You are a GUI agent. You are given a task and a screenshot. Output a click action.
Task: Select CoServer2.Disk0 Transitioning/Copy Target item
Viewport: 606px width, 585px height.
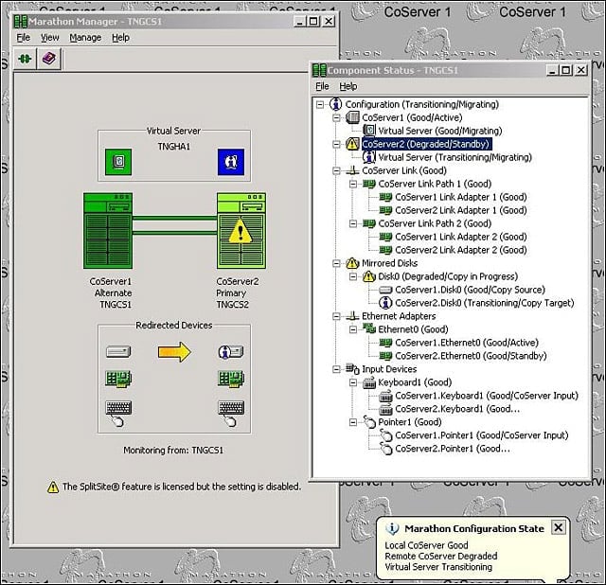click(x=484, y=303)
